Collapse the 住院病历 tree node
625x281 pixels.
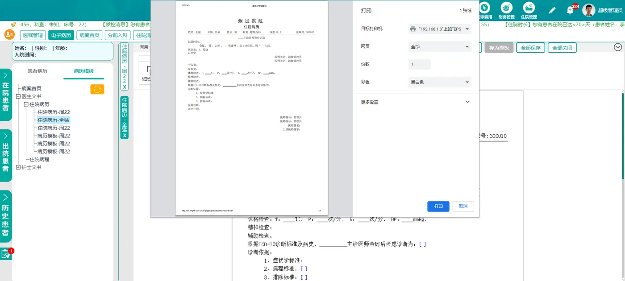coord(26,104)
